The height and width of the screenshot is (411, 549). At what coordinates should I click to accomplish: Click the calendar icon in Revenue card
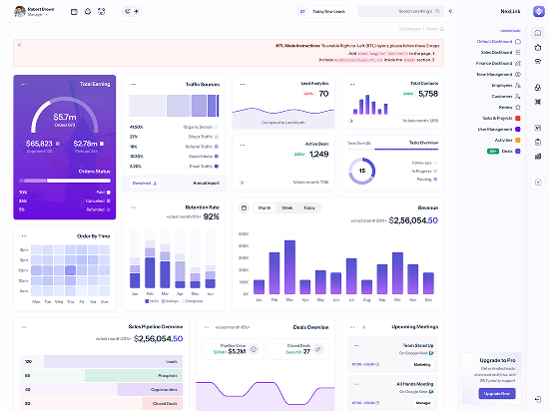pos(244,207)
